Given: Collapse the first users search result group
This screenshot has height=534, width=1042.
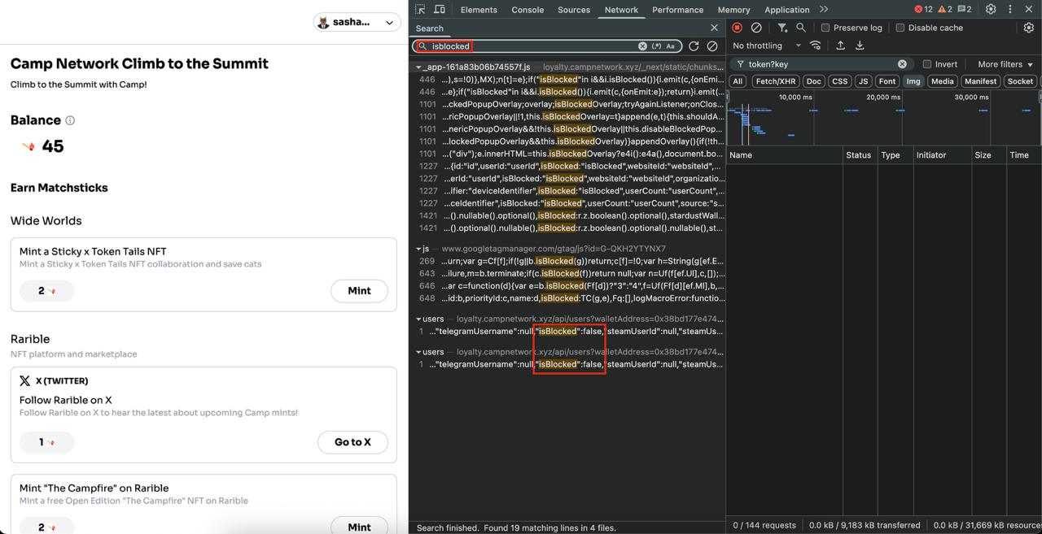Looking at the screenshot, I should [418, 319].
